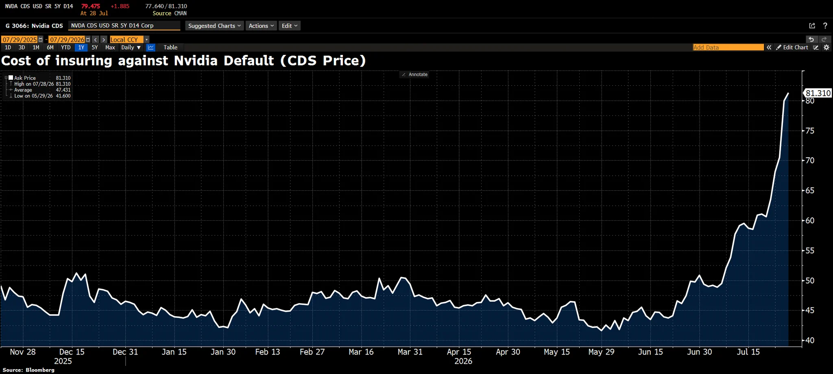This screenshot has height=374, width=833.
Task: Switch to the Table view
Action: pos(170,48)
